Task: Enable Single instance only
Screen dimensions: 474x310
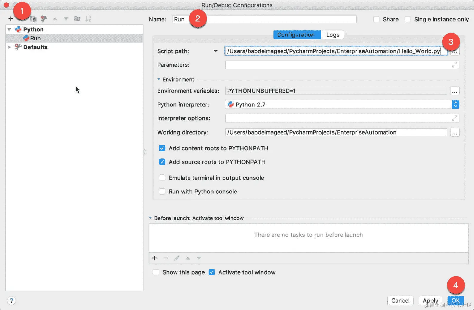Action: [408, 19]
